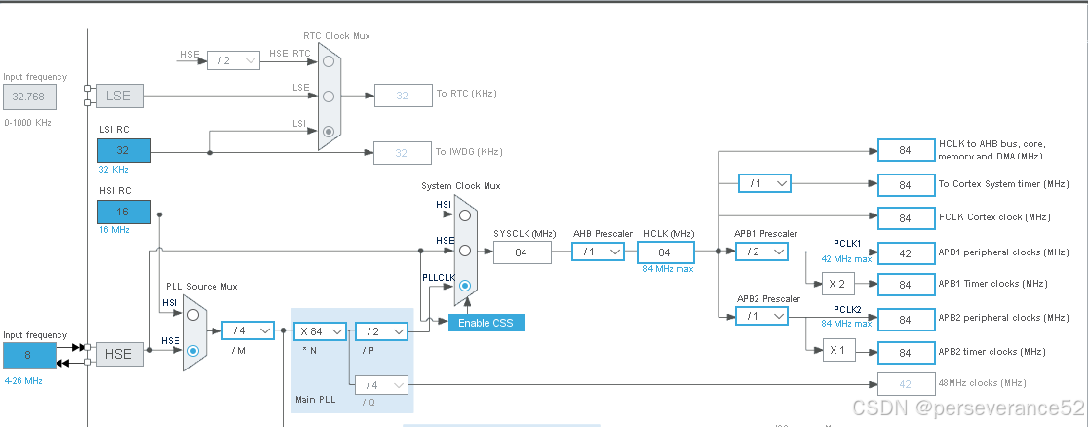Select HSI in System Clock Mux

[465, 215]
